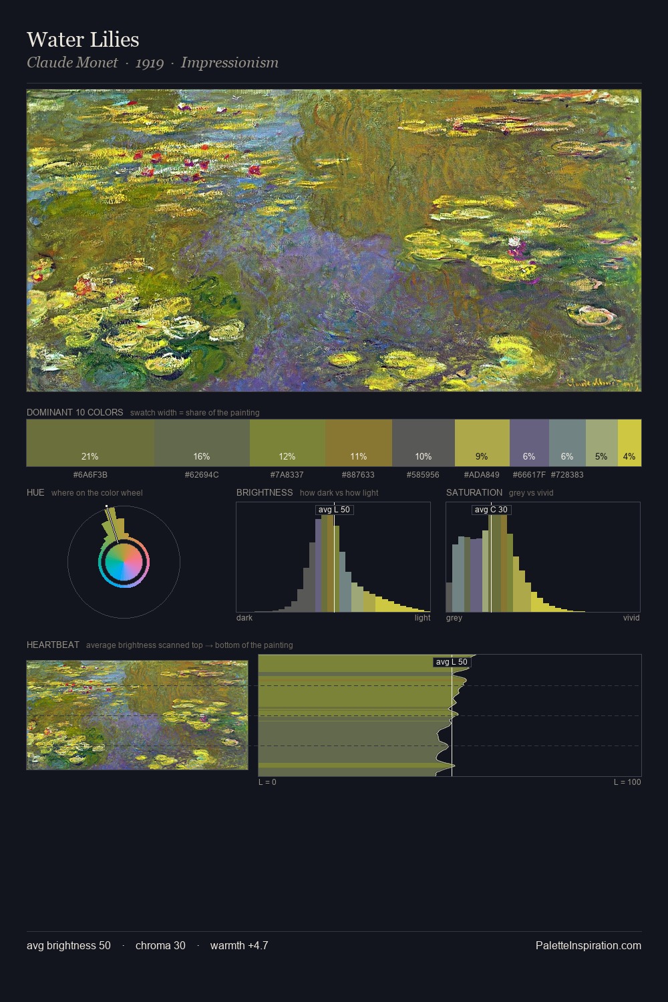This screenshot has height=1002, width=668.
Task: Select the 'HUE' section heading
Action: click(35, 492)
